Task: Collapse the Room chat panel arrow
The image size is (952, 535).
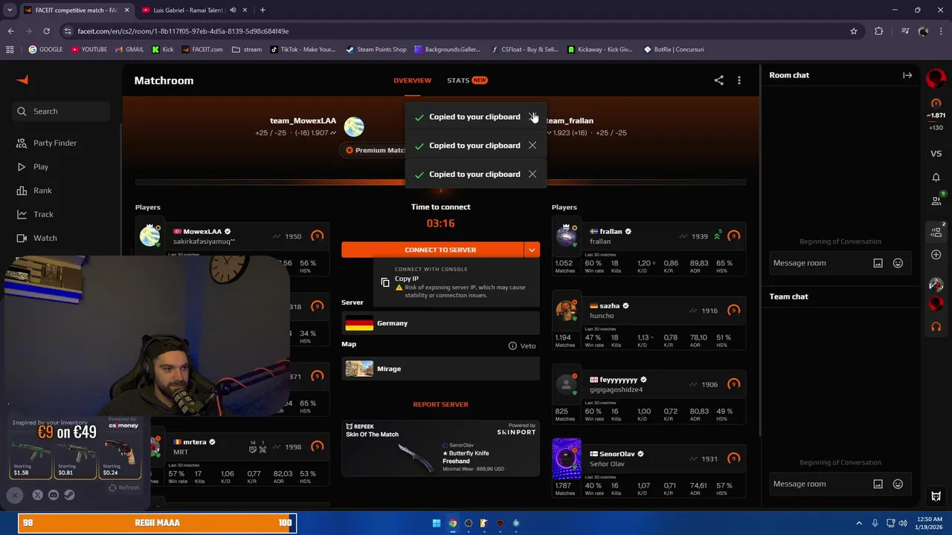Action: tap(907, 75)
